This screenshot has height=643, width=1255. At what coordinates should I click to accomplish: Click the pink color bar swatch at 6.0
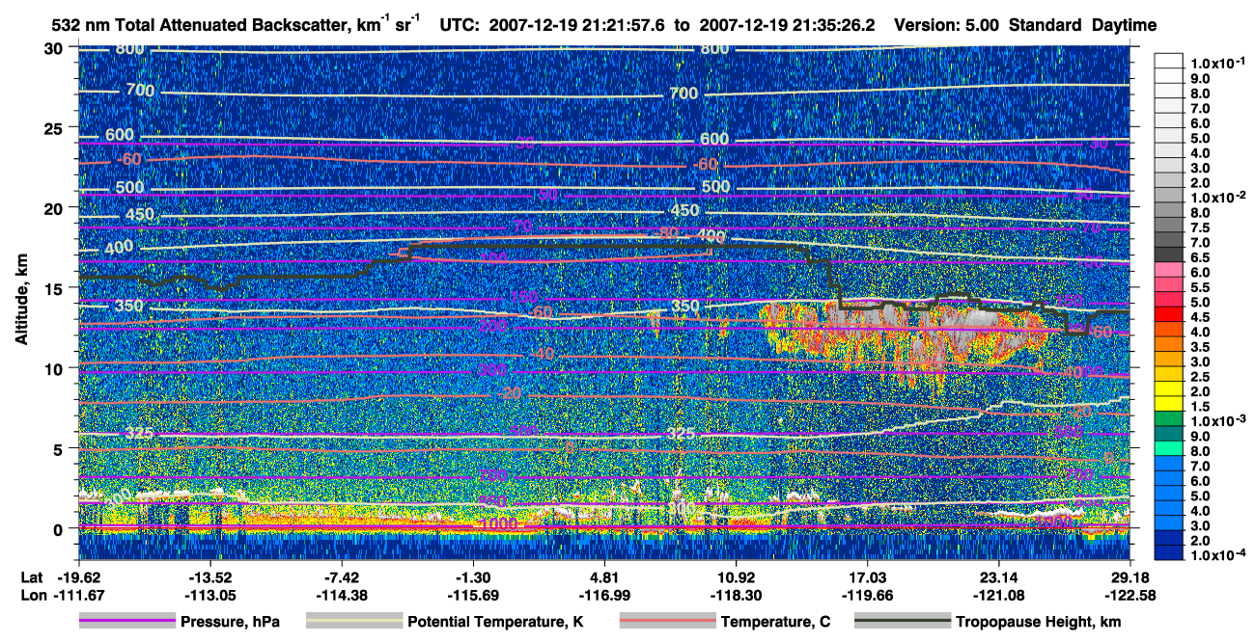[x=1169, y=267]
